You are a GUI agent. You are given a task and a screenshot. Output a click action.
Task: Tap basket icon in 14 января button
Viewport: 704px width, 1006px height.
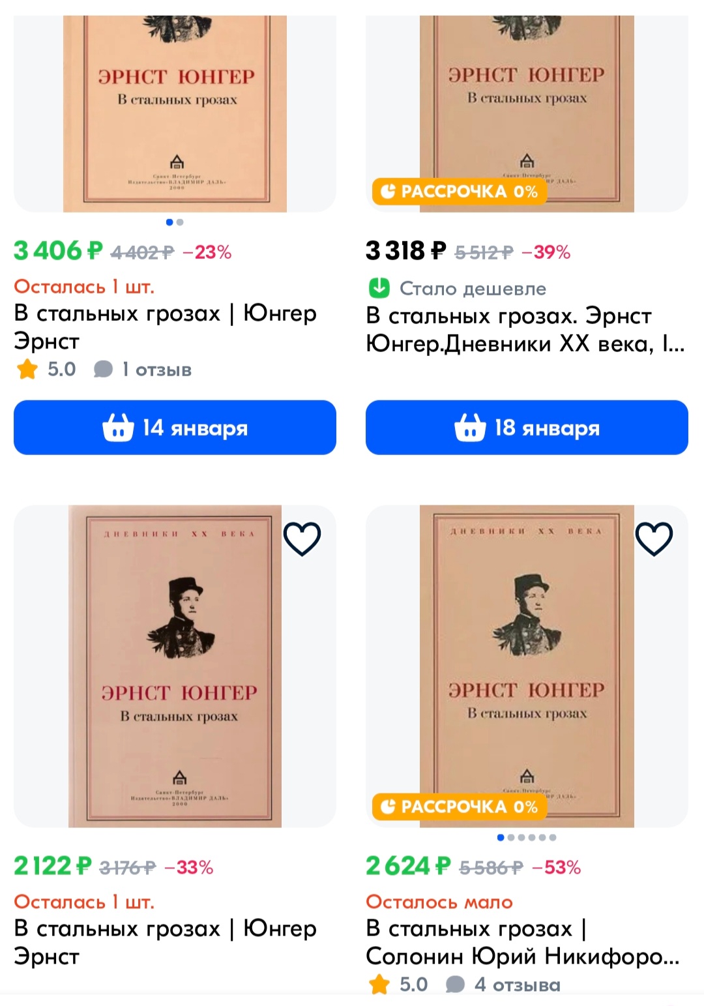(118, 428)
